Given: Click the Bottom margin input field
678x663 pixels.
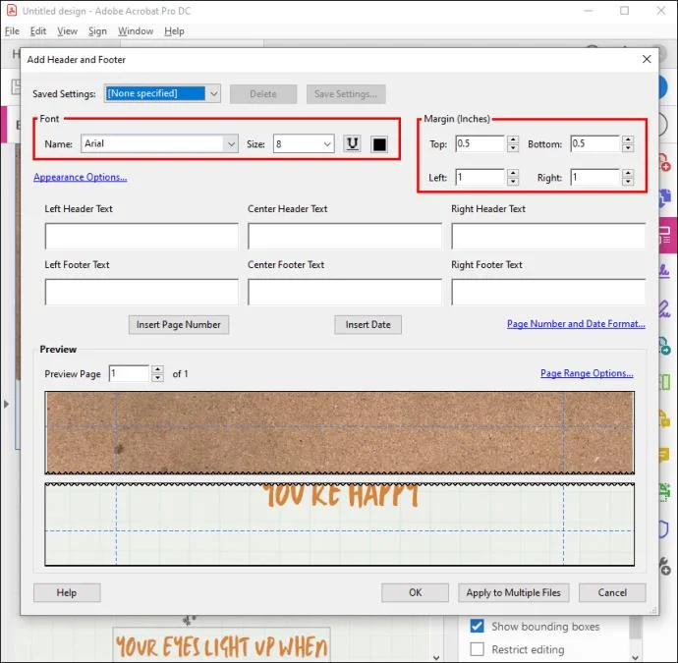Looking at the screenshot, I should pos(595,144).
